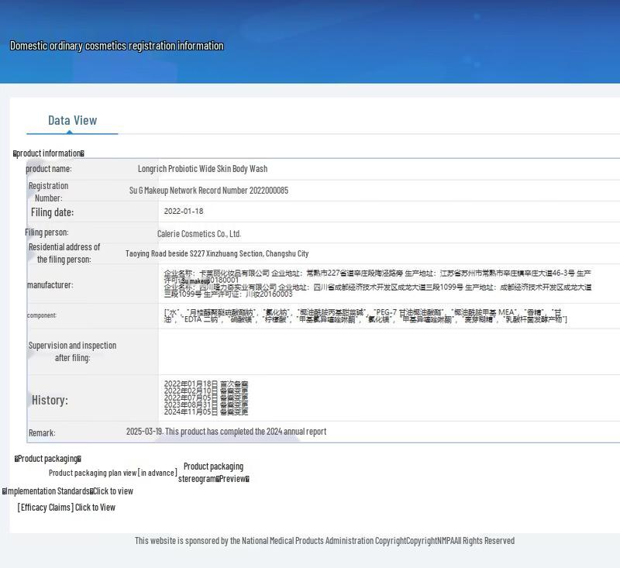Switch to the Data View tab
620x568 pixels.
pyautogui.click(x=72, y=120)
